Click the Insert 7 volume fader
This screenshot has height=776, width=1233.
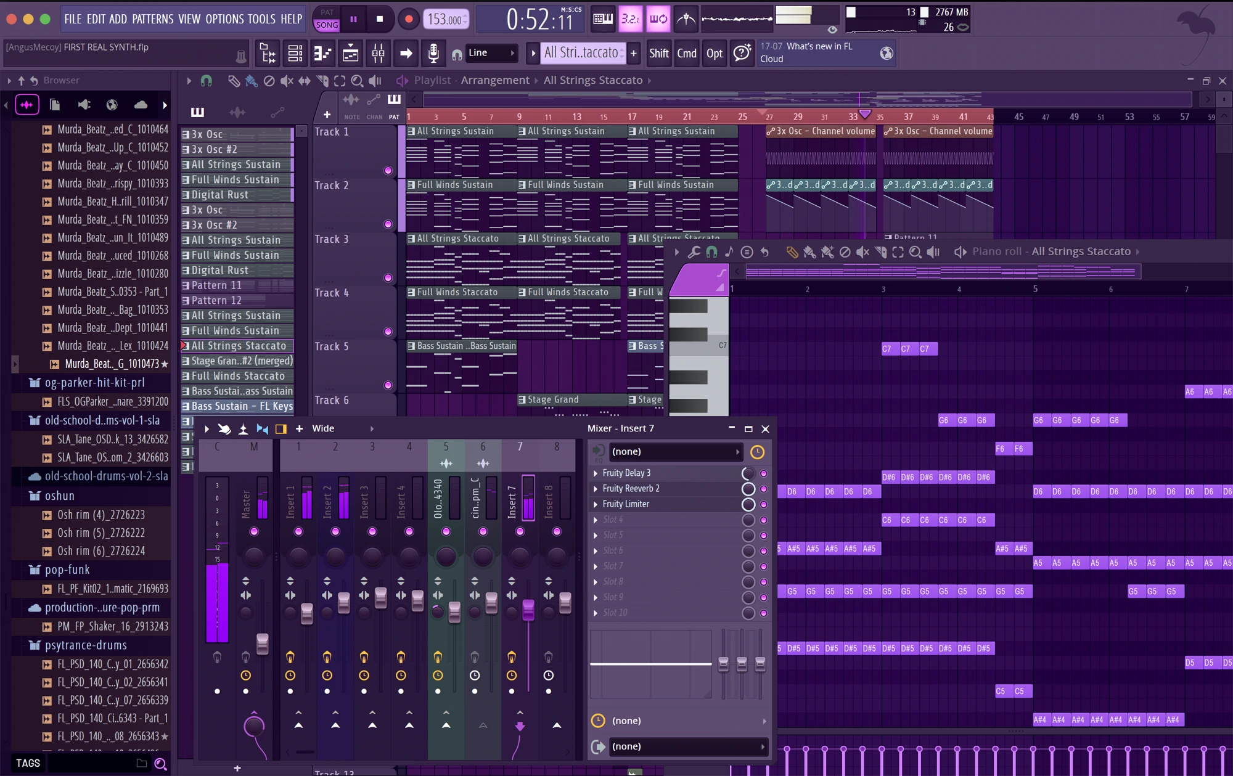(528, 610)
